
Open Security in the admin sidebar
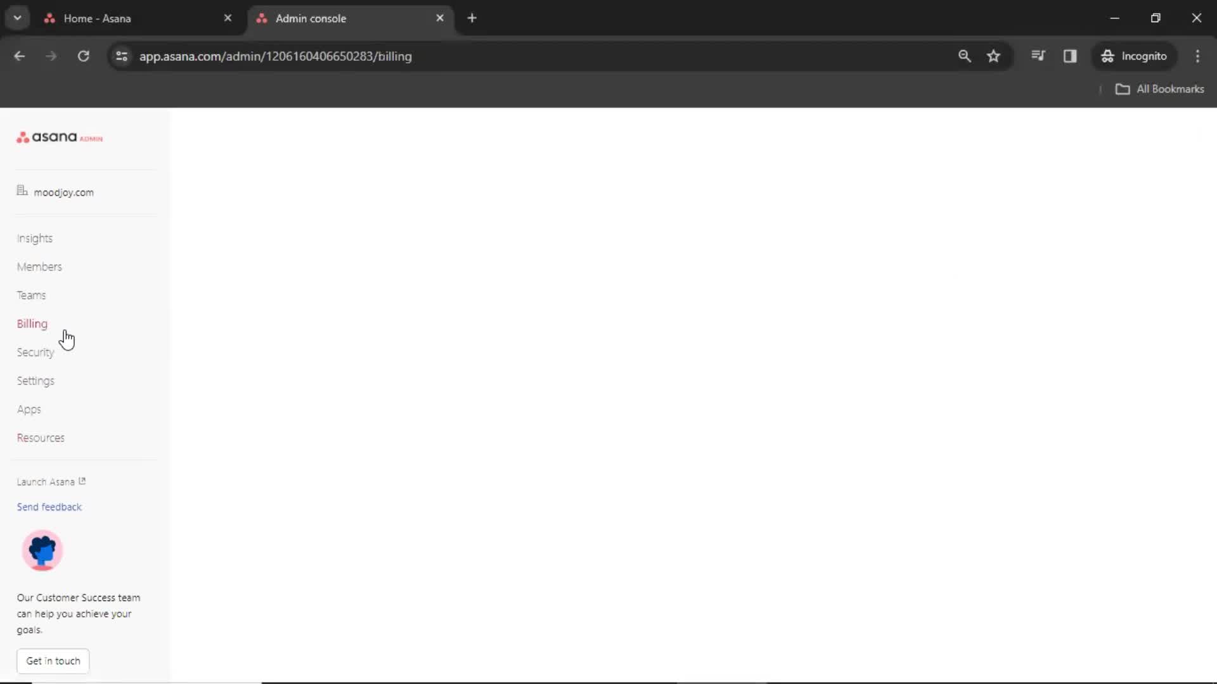[35, 353]
